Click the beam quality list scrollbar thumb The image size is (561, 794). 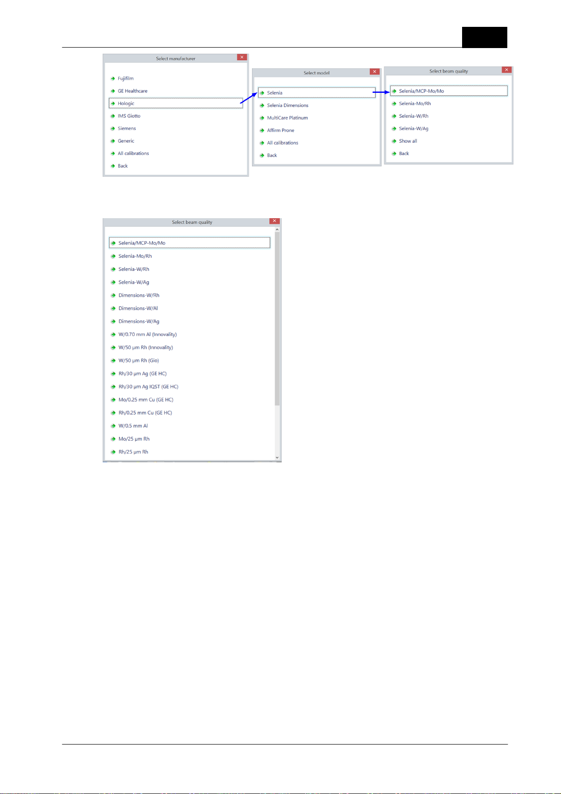pos(277,319)
